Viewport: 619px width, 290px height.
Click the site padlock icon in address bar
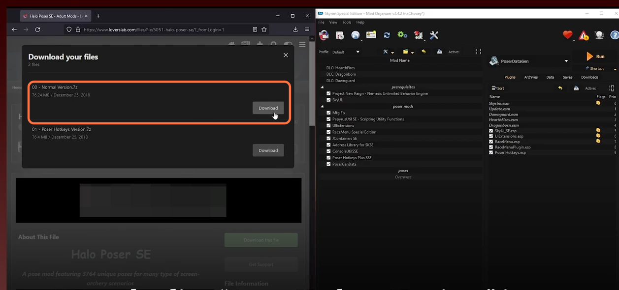[78, 29]
